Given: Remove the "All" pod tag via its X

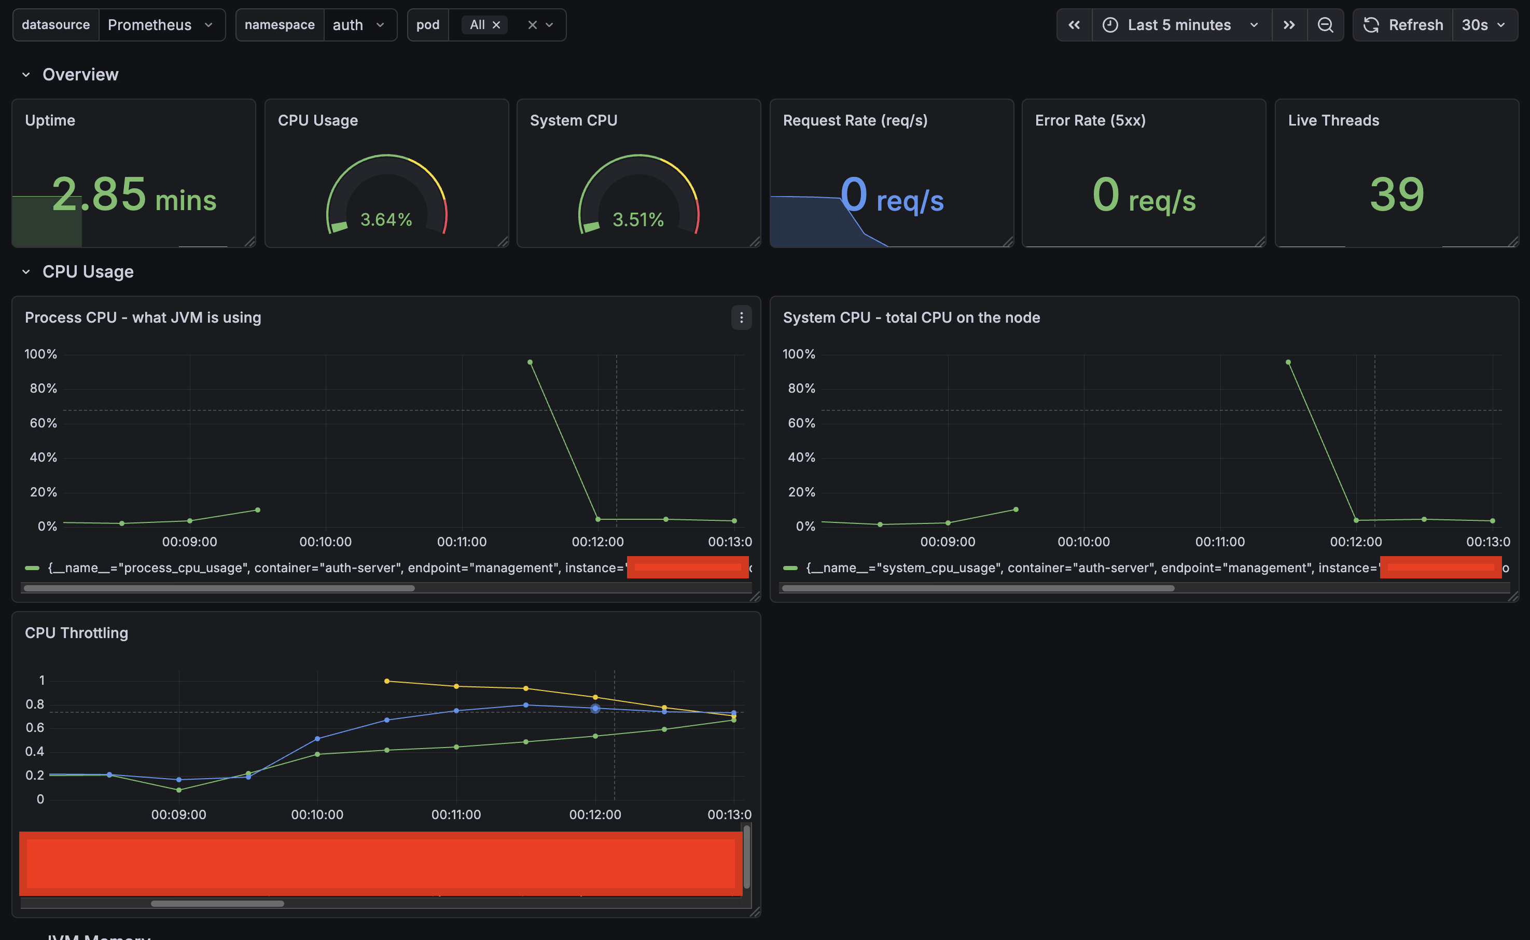Looking at the screenshot, I should point(496,25).
